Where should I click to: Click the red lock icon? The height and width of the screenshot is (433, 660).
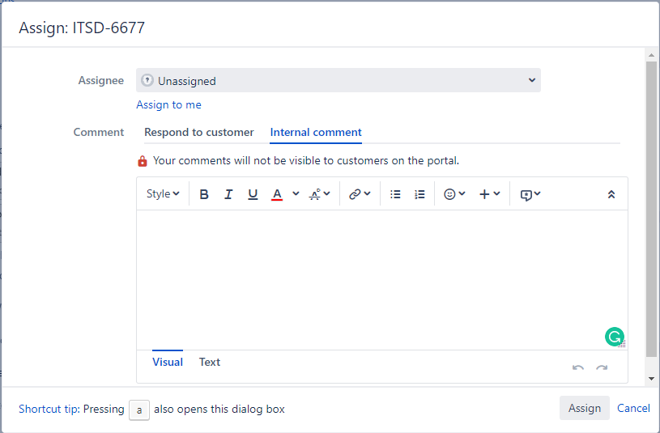(x=143, y=161)
